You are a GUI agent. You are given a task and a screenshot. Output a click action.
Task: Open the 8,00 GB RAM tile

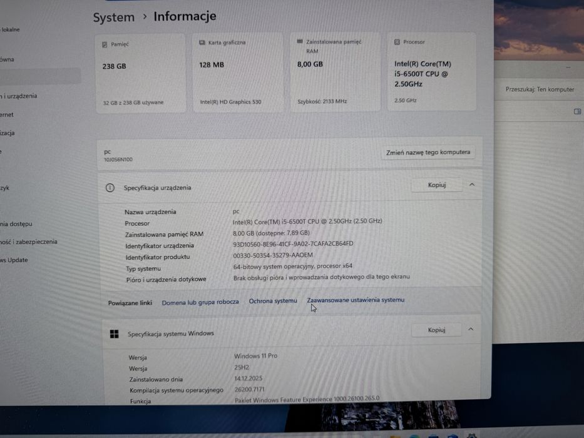[336, 71]
